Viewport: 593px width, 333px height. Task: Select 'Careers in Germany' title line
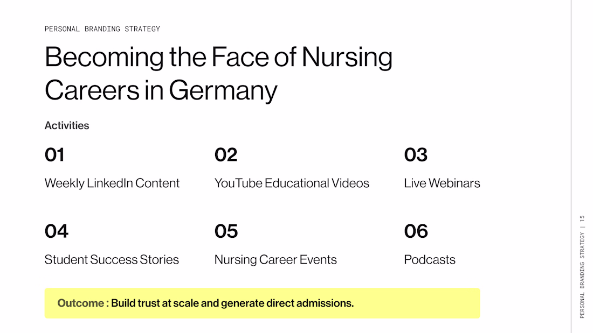161,90
